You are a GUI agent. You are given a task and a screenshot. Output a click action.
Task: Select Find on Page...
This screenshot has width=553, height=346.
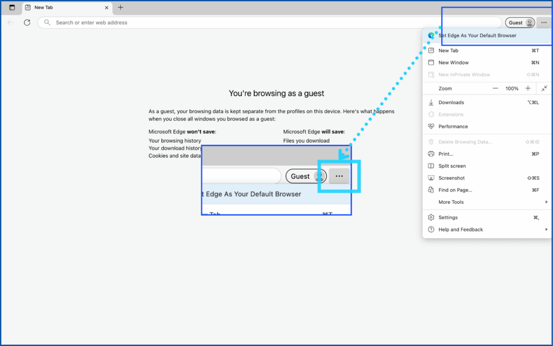(455, 190)
